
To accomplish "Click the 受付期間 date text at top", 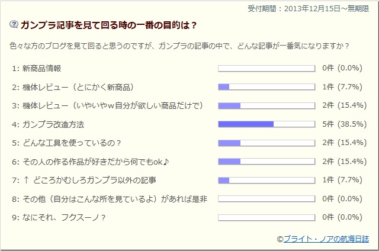I will [309, 9].
